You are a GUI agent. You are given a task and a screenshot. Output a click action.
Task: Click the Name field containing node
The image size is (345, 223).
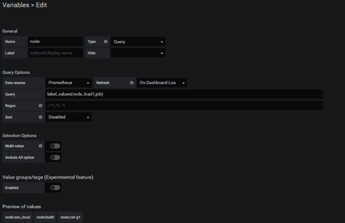[x=56, y=41]
